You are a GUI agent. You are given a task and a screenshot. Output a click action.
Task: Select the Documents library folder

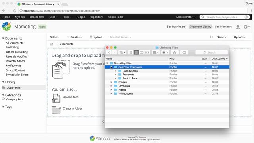tap(13, 87)
